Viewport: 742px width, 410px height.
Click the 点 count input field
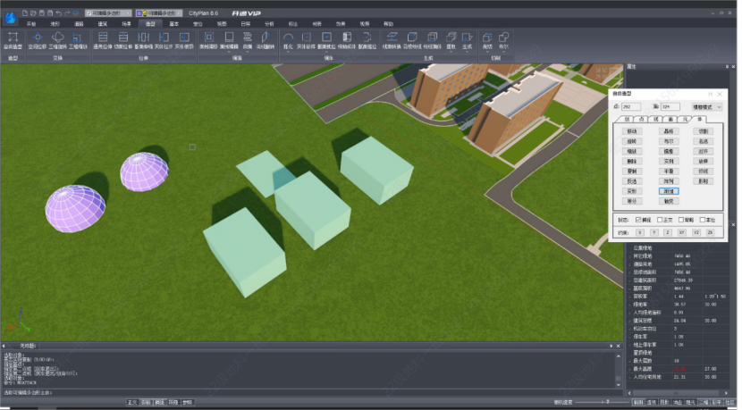[629, 106]
